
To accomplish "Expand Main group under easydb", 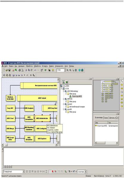I will tap(66, 112).
